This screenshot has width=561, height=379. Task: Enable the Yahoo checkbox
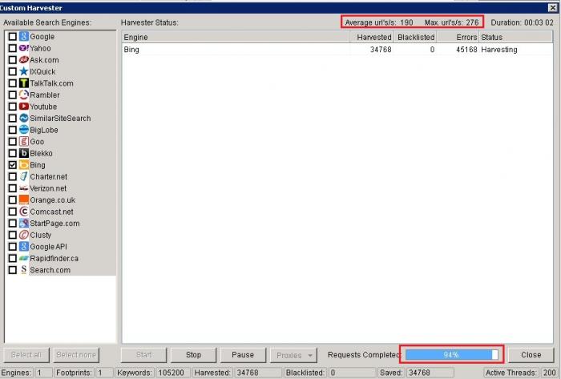coord(13,48)
